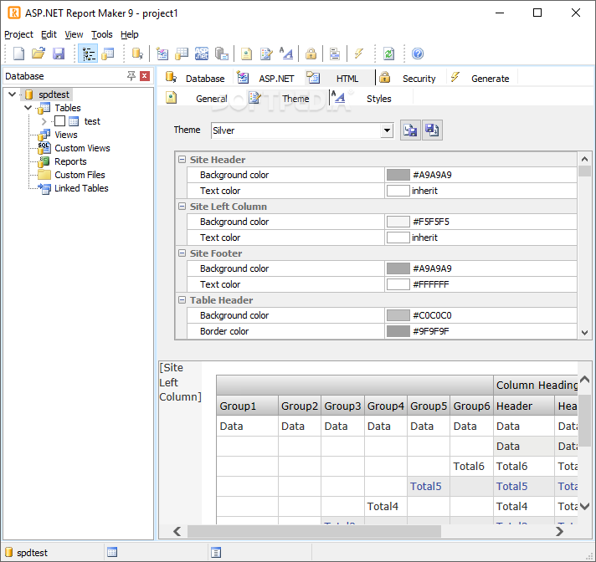Create a new project with toolbar icon
Screen dimensions: 596x562
tap(19, 54)
